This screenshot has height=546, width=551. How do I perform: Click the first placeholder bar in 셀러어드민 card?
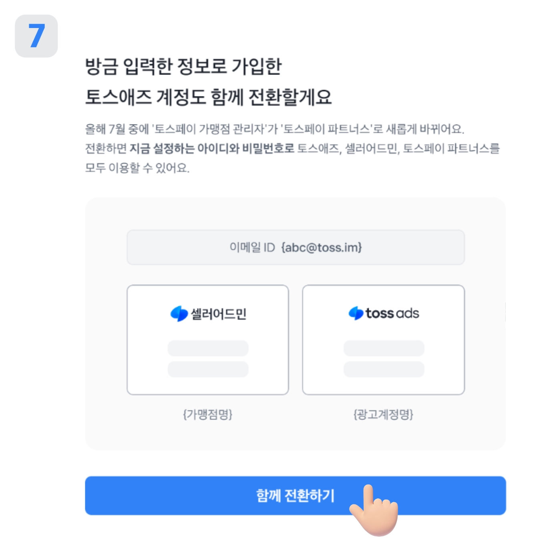208,348
